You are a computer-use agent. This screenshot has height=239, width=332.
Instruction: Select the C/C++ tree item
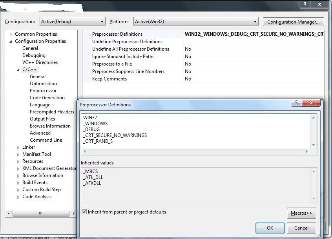tap(29, 69)
